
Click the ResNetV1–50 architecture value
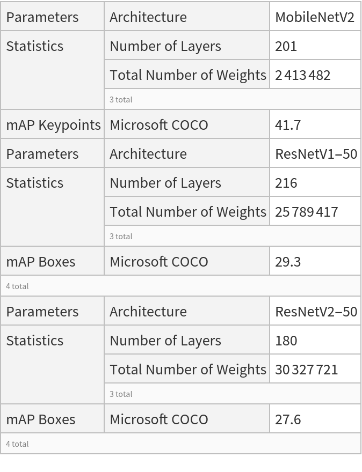pyautogui.click(x=316, y=154)
